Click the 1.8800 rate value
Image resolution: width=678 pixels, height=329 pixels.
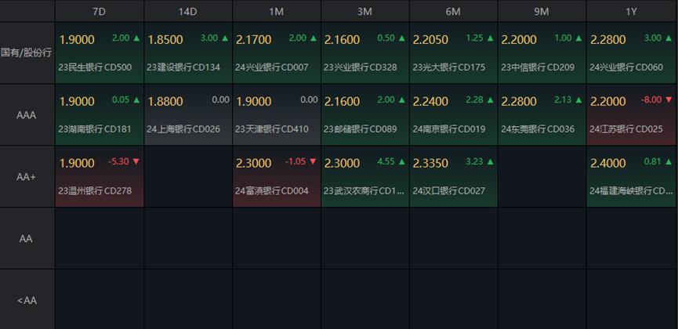165,102
